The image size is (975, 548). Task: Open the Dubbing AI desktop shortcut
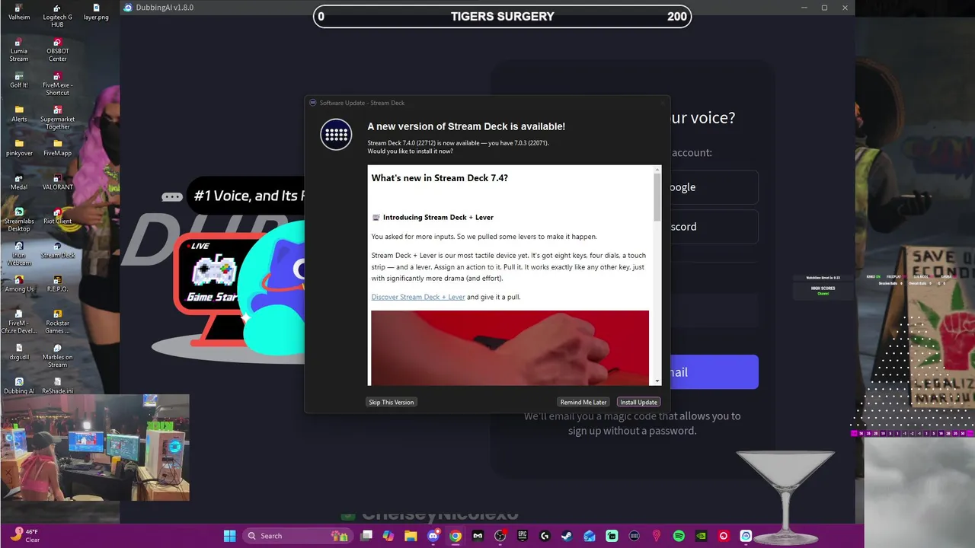coord(19,385)
